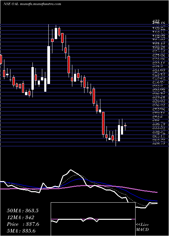Open the MACD inset chart panel
This screenshot has height=236, width=169.
(93, 219)
